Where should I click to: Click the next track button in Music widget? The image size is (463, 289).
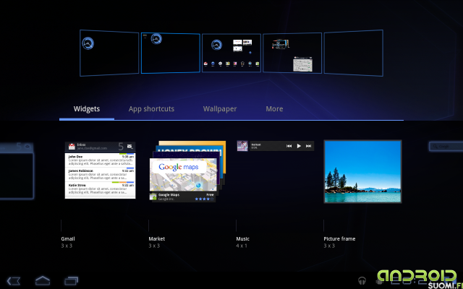tap(308, 146)
